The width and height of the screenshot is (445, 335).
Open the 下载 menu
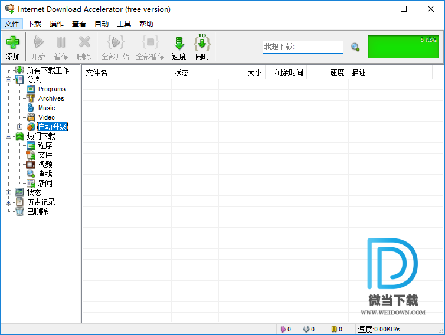click(34, 24)
